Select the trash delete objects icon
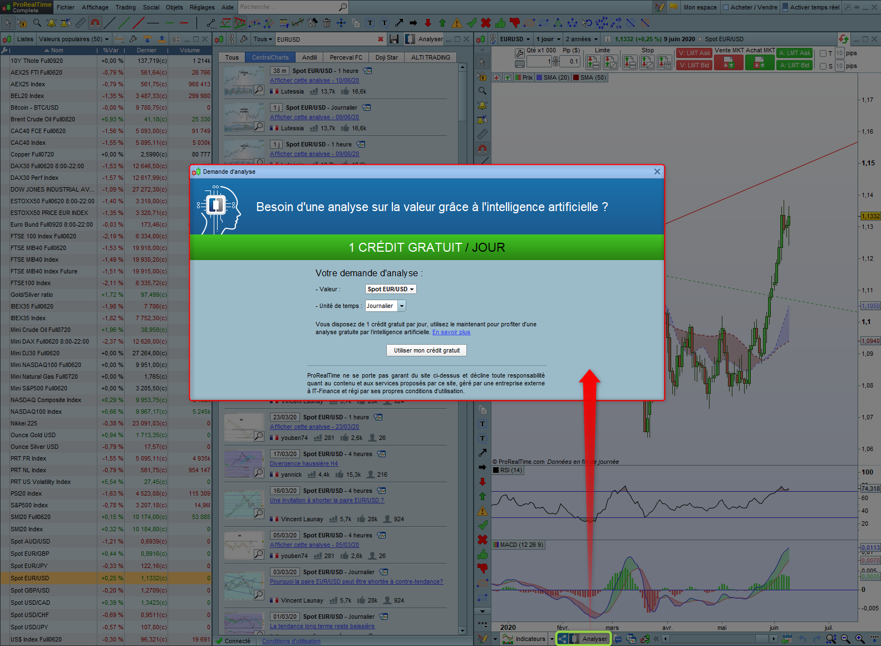 pyautogui.click(x=327, y=23)
